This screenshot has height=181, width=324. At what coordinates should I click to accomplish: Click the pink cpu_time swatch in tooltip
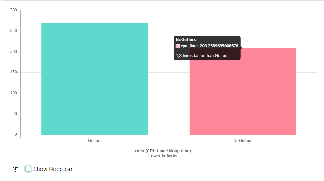(x=178, y=46)
